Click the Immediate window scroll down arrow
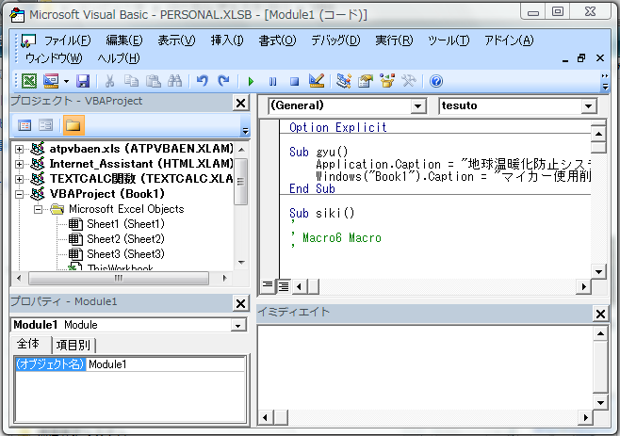This screenshot has width=620, height=436. [600, 403]
